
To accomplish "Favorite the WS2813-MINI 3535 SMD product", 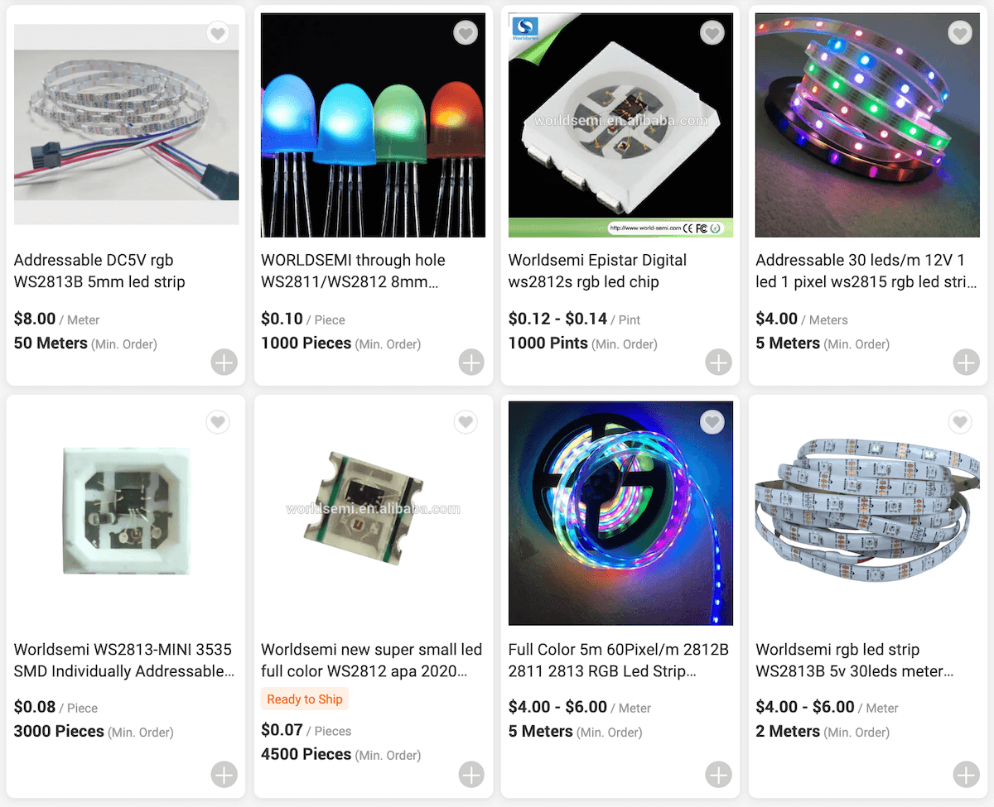I will (218, 422).
